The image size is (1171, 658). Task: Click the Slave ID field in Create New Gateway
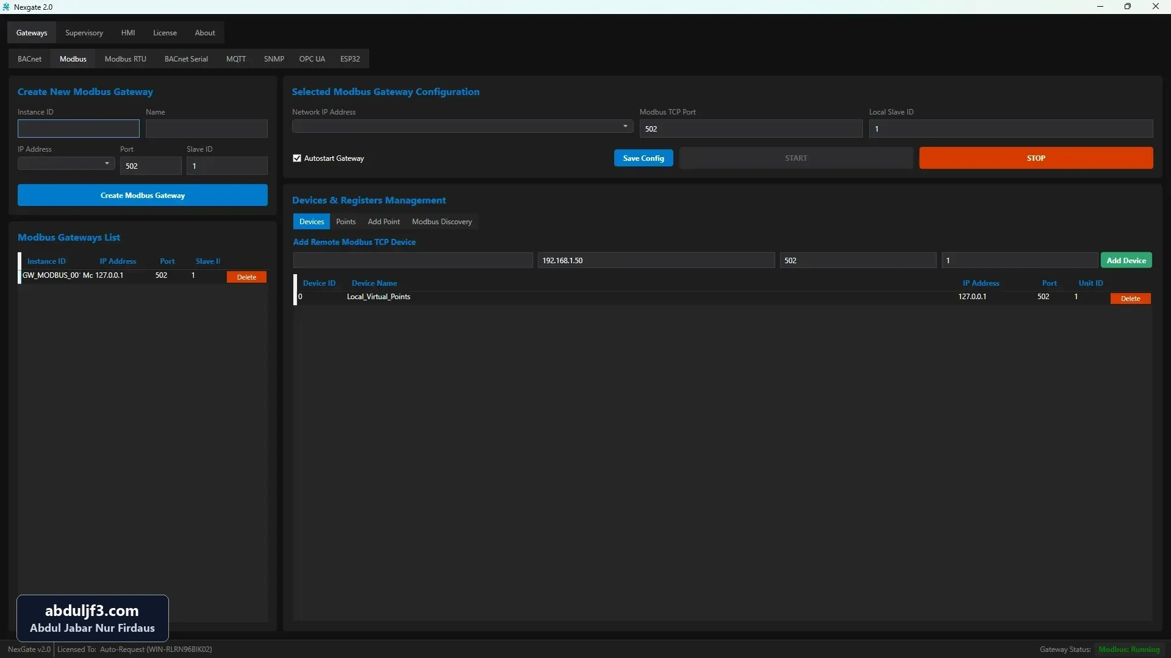(227, 166)
